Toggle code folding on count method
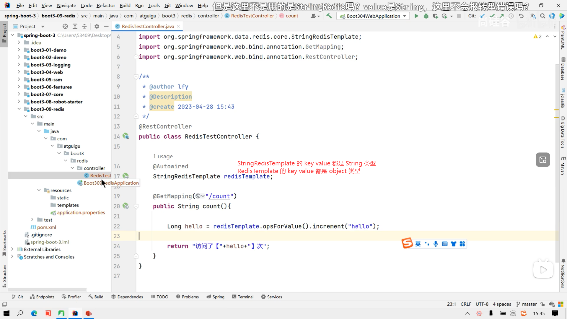 click(136, 206)
